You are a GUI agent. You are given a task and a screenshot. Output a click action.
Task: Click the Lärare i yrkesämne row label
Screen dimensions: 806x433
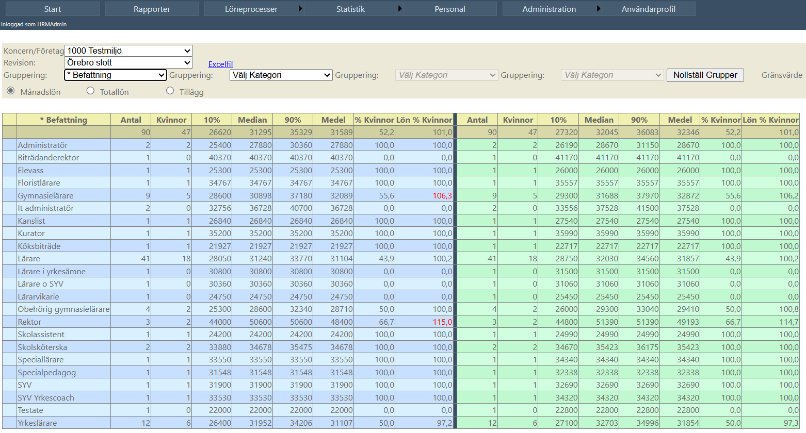tap(52, 272)
